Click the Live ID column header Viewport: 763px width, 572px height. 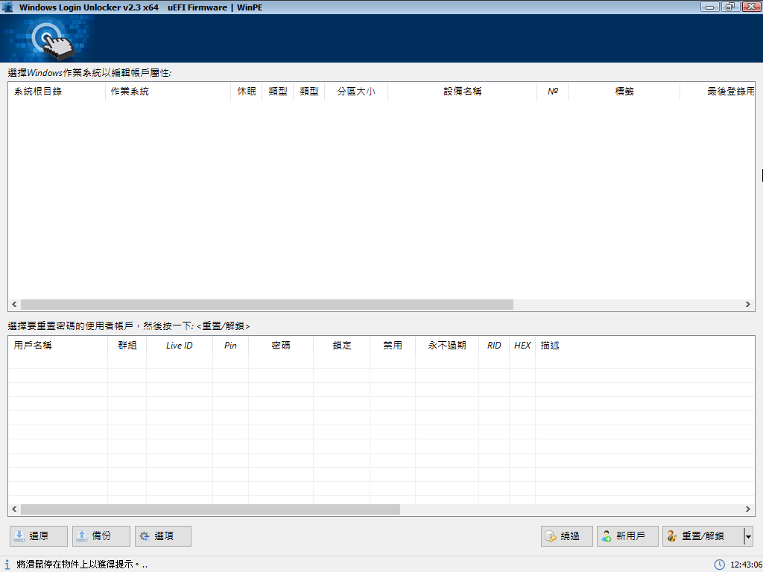pyautogui.click(x=179, y=346)
